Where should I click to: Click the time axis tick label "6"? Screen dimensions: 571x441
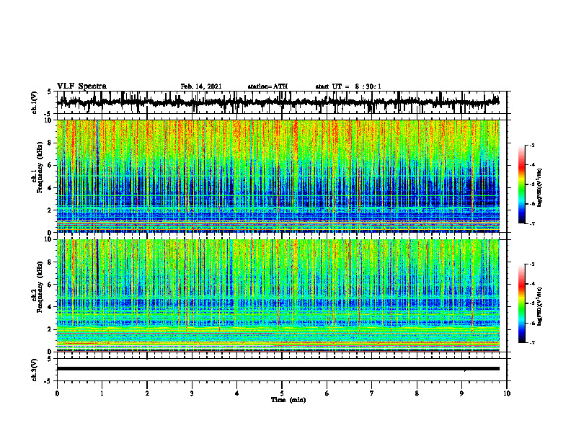click(327, 393)
